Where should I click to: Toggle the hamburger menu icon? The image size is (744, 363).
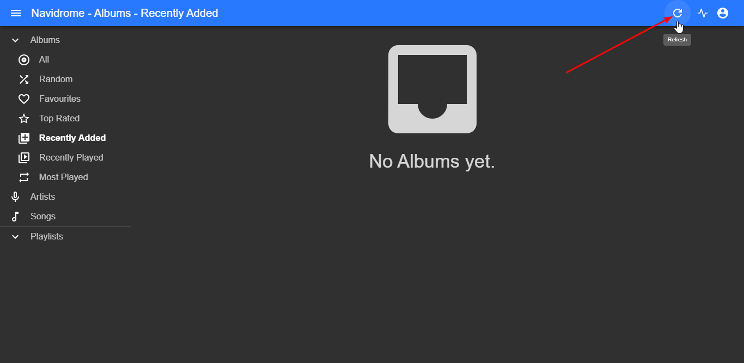(x=16, y=13)
